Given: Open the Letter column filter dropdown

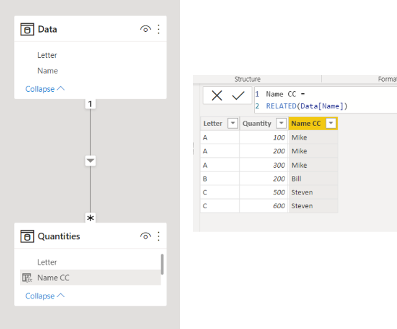Looking at the screenshot, I should (x=233, y=123).
